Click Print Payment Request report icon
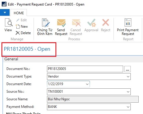143x114 pixels. [x=128, y=22]
